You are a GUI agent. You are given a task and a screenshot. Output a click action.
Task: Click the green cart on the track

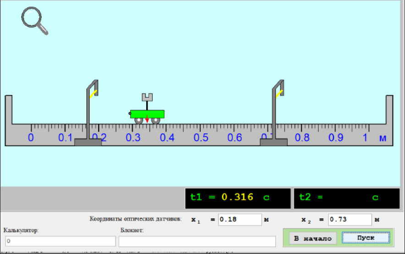[x=147, y=114]
